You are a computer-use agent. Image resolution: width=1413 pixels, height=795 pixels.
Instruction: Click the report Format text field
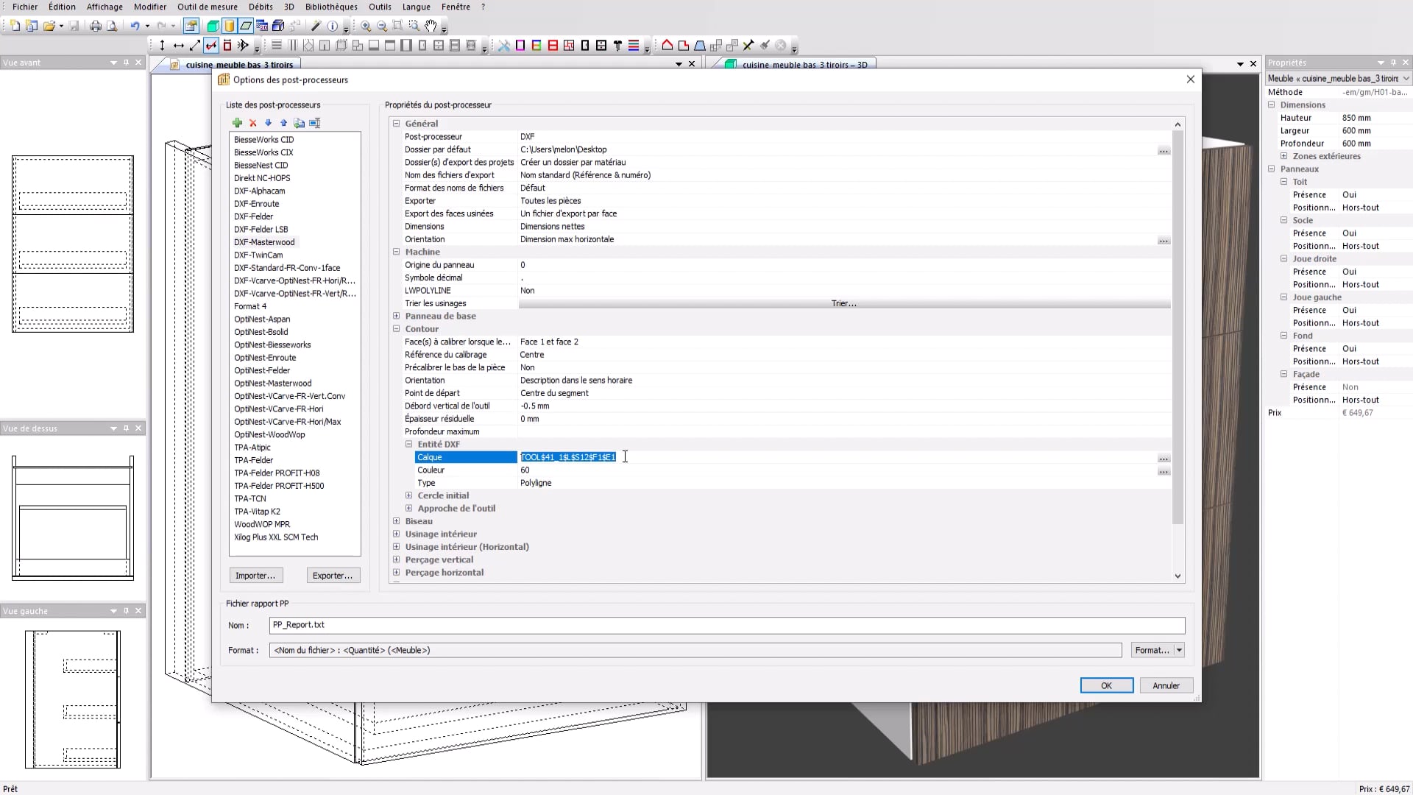695,650
